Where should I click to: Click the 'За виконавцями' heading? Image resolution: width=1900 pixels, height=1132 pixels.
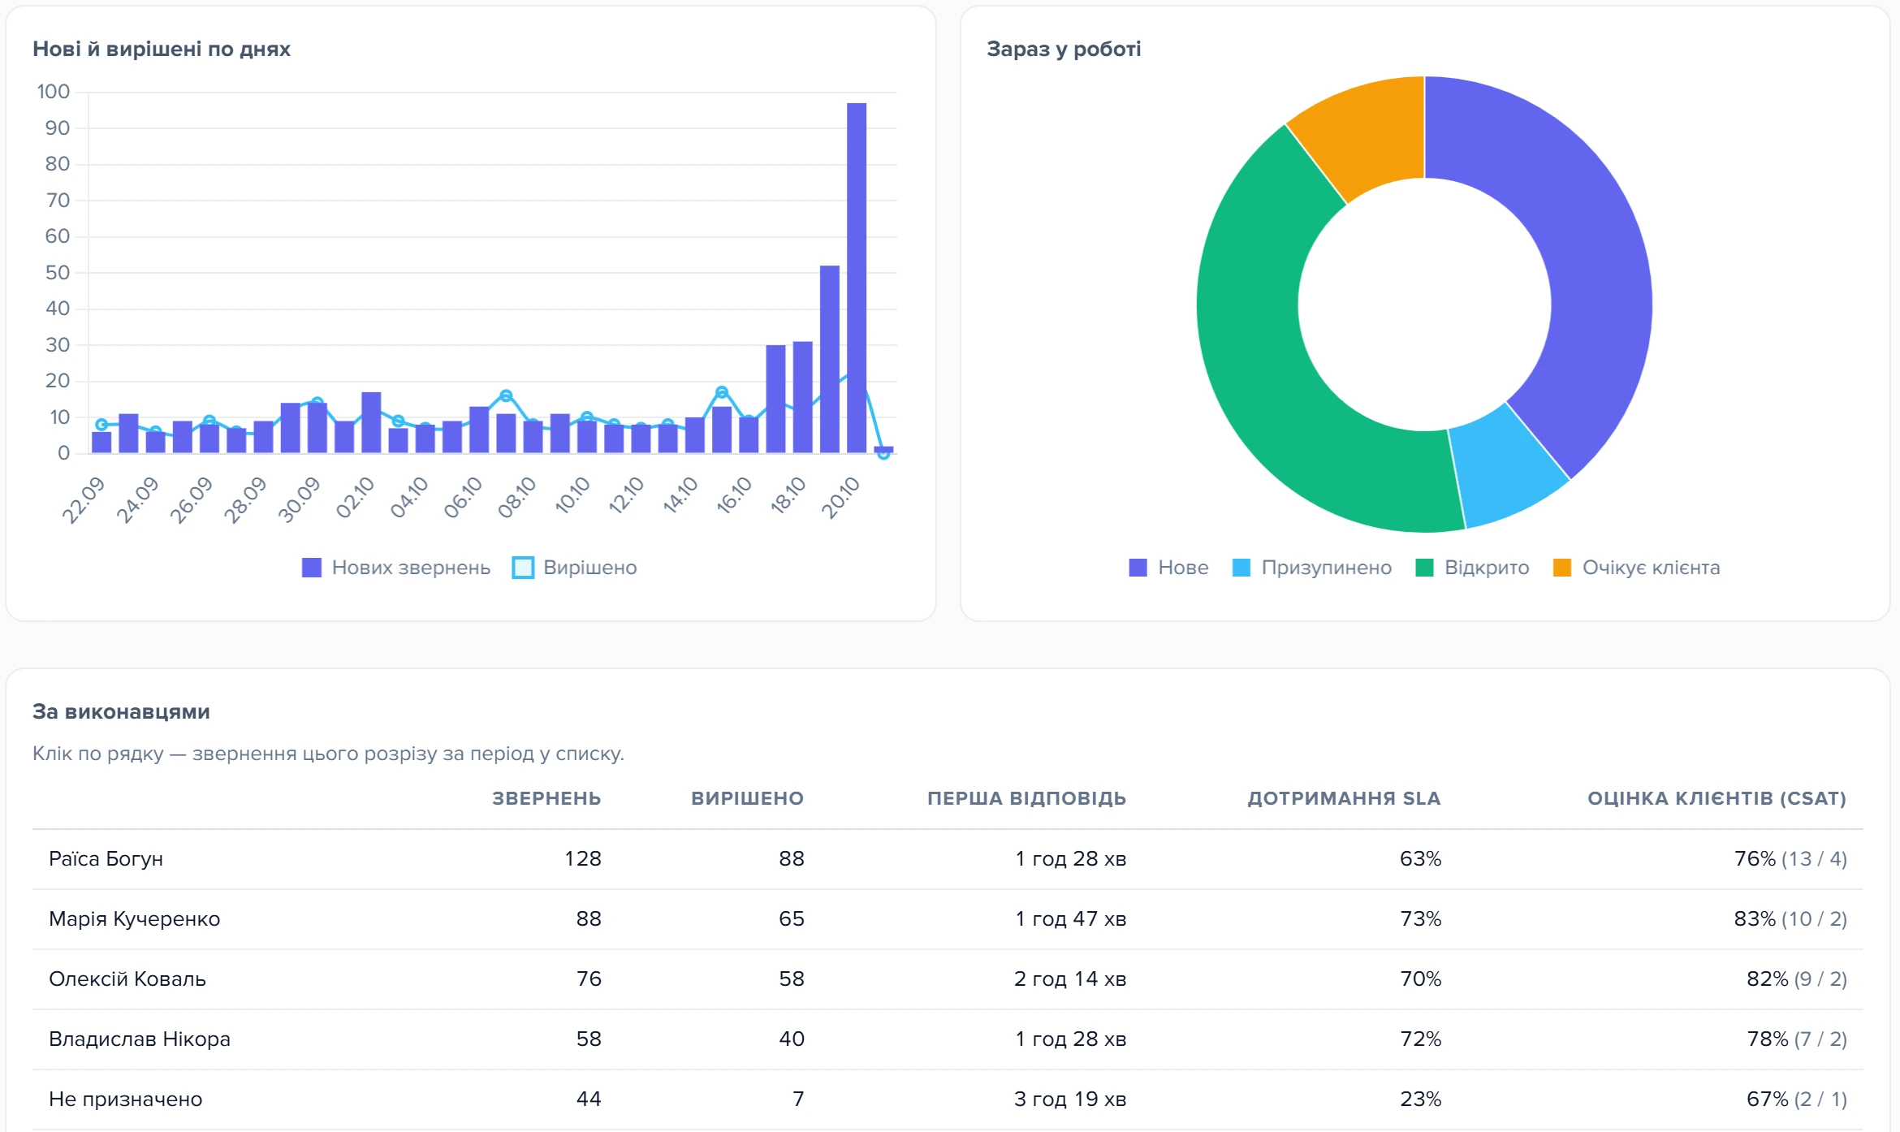coord(121,712)
